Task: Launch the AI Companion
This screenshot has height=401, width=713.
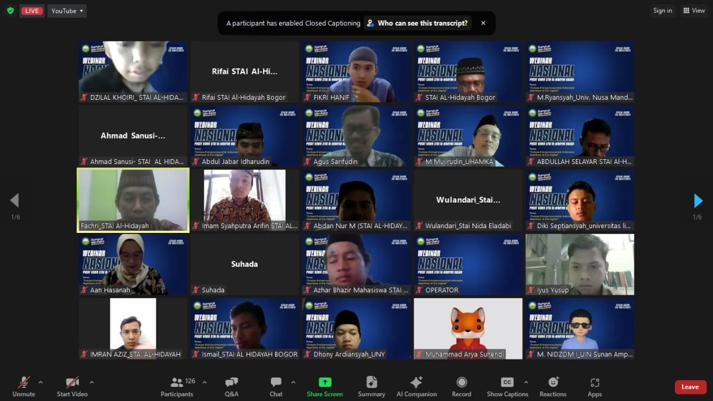Action: click(417, 386)
